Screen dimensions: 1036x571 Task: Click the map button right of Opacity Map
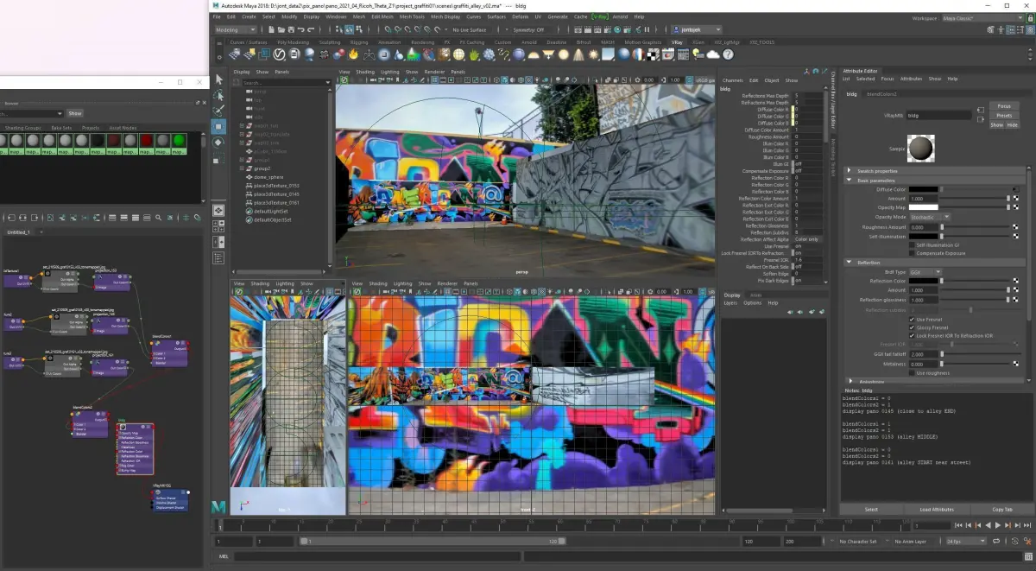(1016, 207)
